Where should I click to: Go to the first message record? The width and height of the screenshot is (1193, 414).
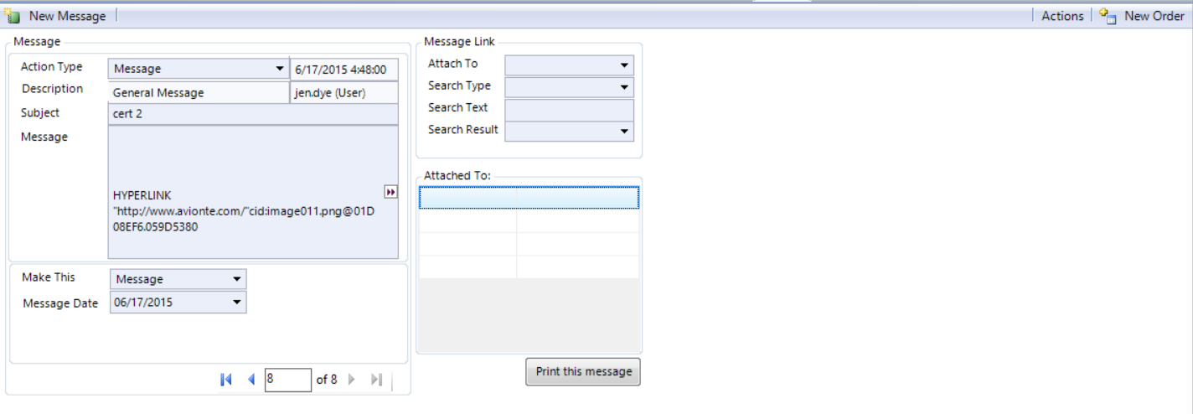pos(225,380)
